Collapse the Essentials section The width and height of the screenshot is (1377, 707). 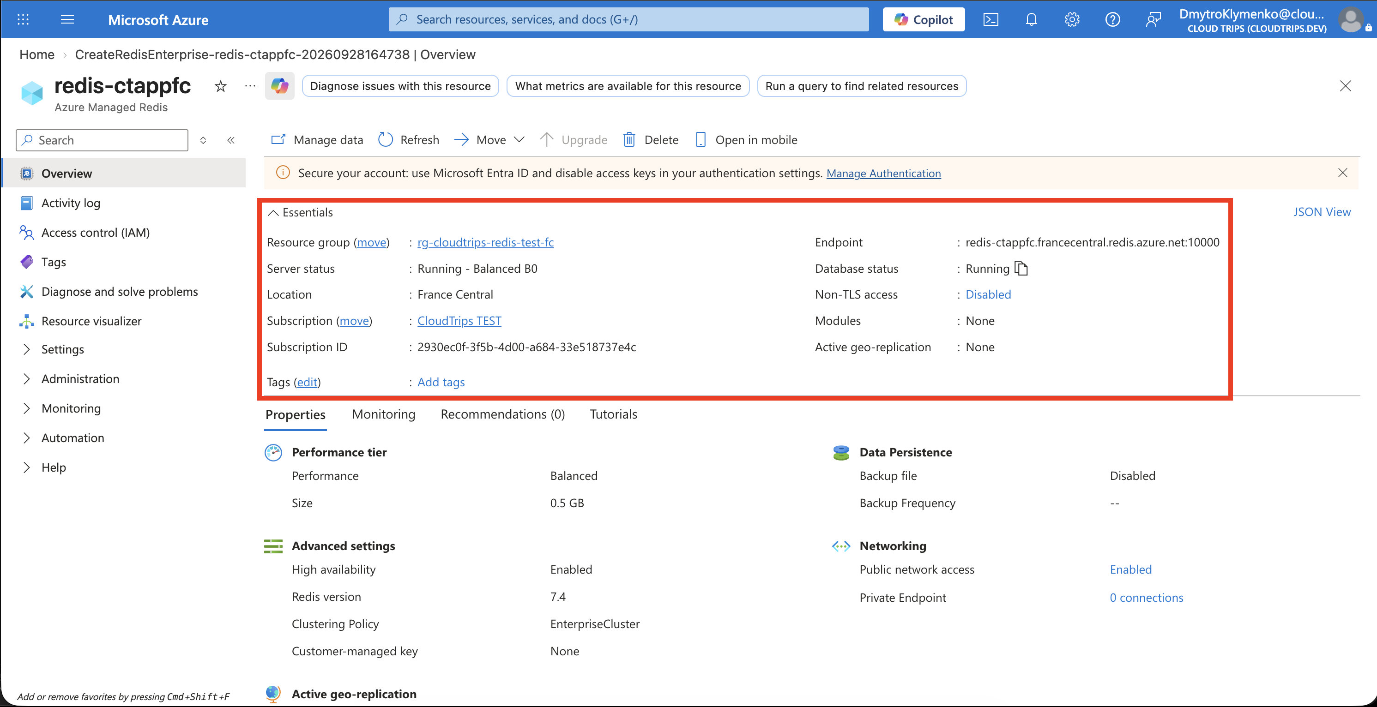click(272, 213)
